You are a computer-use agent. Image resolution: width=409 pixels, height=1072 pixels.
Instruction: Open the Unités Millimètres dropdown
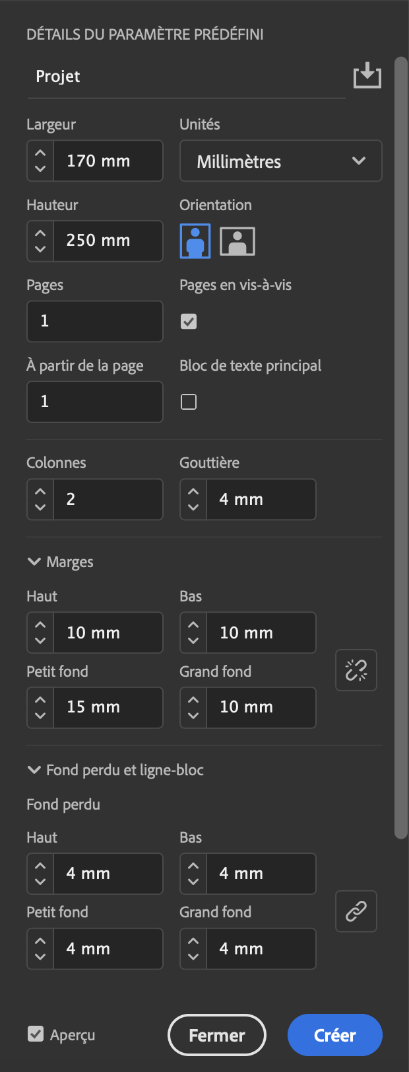280,161
